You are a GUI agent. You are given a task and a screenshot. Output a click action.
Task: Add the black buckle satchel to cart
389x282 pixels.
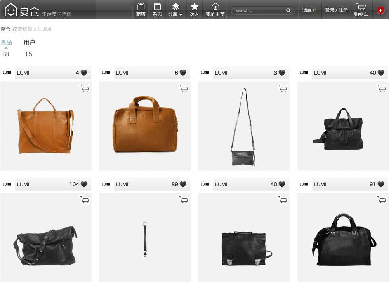(x=283, y=200)
